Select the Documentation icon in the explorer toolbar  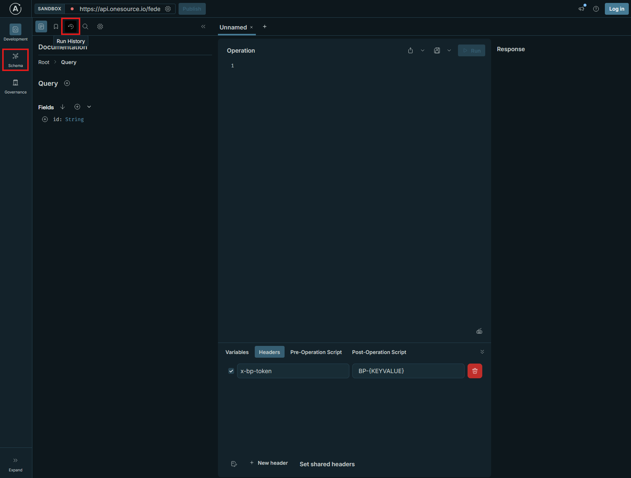[x=41, y=26]
